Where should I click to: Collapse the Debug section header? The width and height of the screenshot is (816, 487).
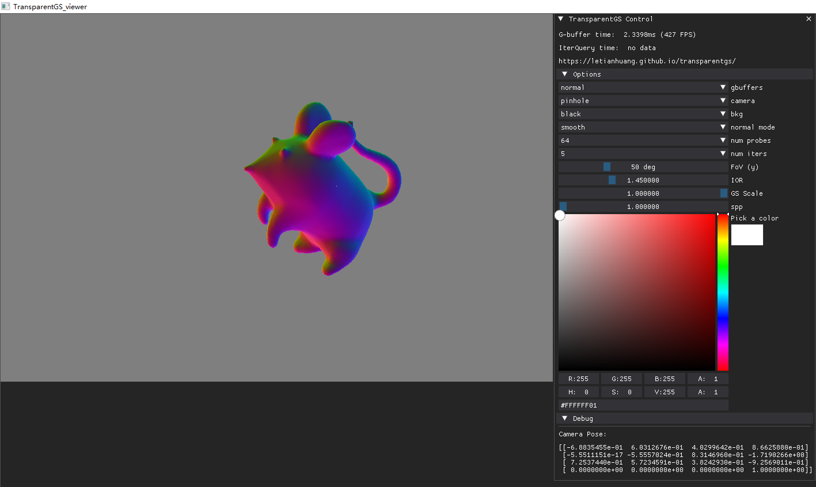point(685,418)
